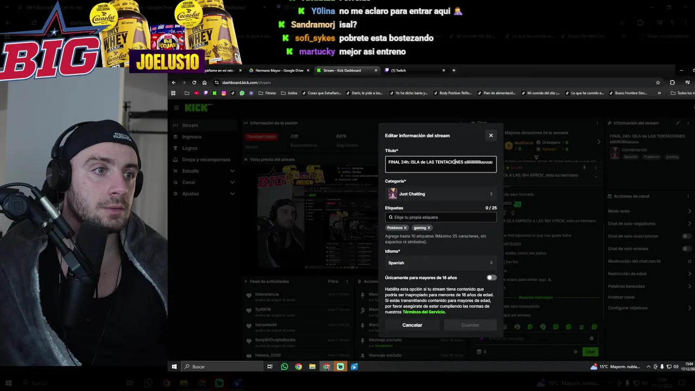Viewport: 695px width, 391px height.
Task: Click the Kick logo
Action: point(197,108)
